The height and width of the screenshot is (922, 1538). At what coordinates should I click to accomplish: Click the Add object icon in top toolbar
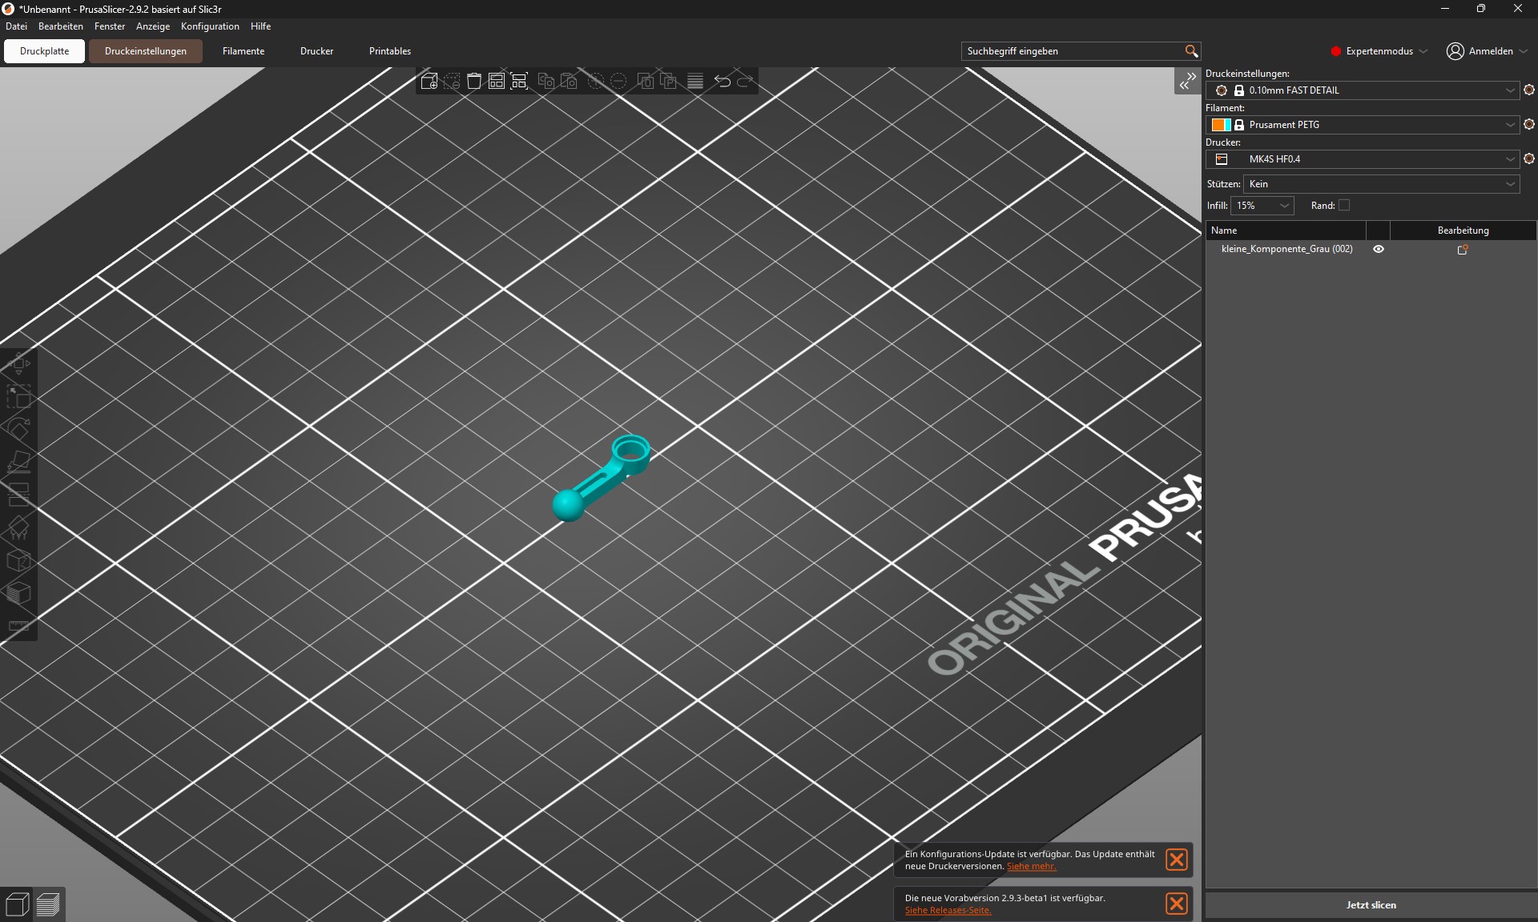(x=429, y=81)
